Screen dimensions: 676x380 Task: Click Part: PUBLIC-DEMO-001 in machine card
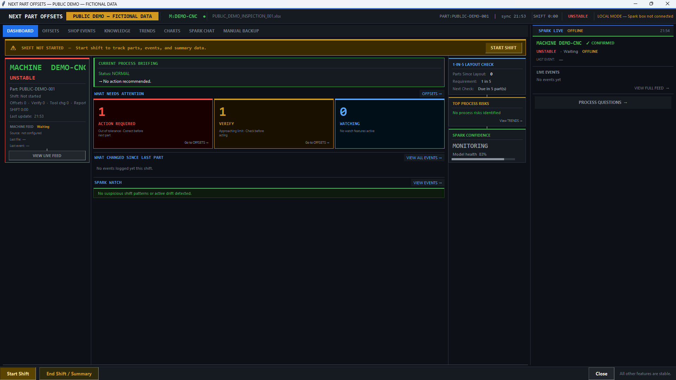click(32, 89)
